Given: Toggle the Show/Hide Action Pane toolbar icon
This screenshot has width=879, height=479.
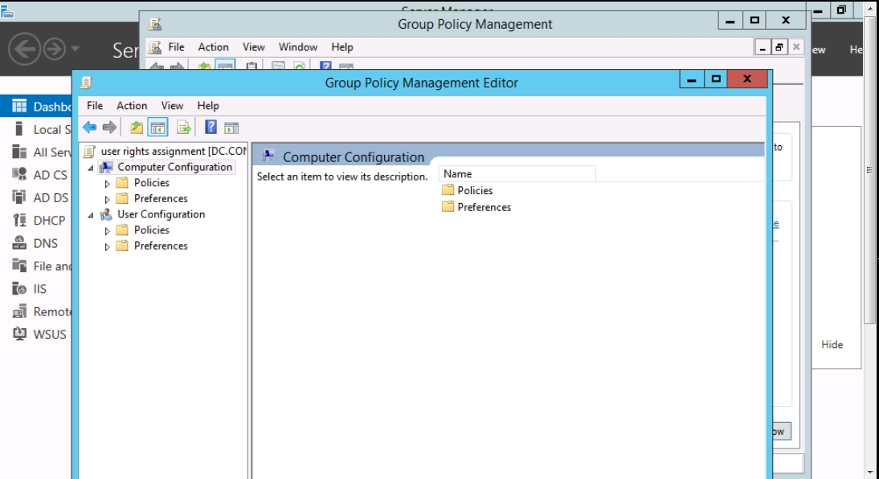Looking at the screenshot, I should coord(231,128).
